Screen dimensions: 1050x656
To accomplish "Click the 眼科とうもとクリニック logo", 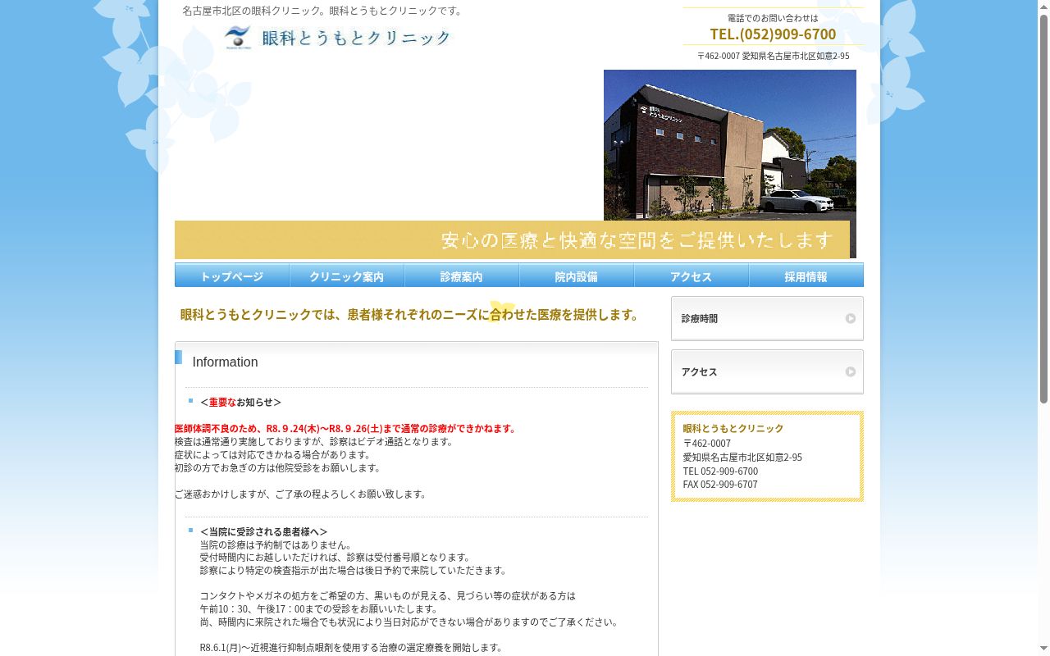I will [338, 37].
